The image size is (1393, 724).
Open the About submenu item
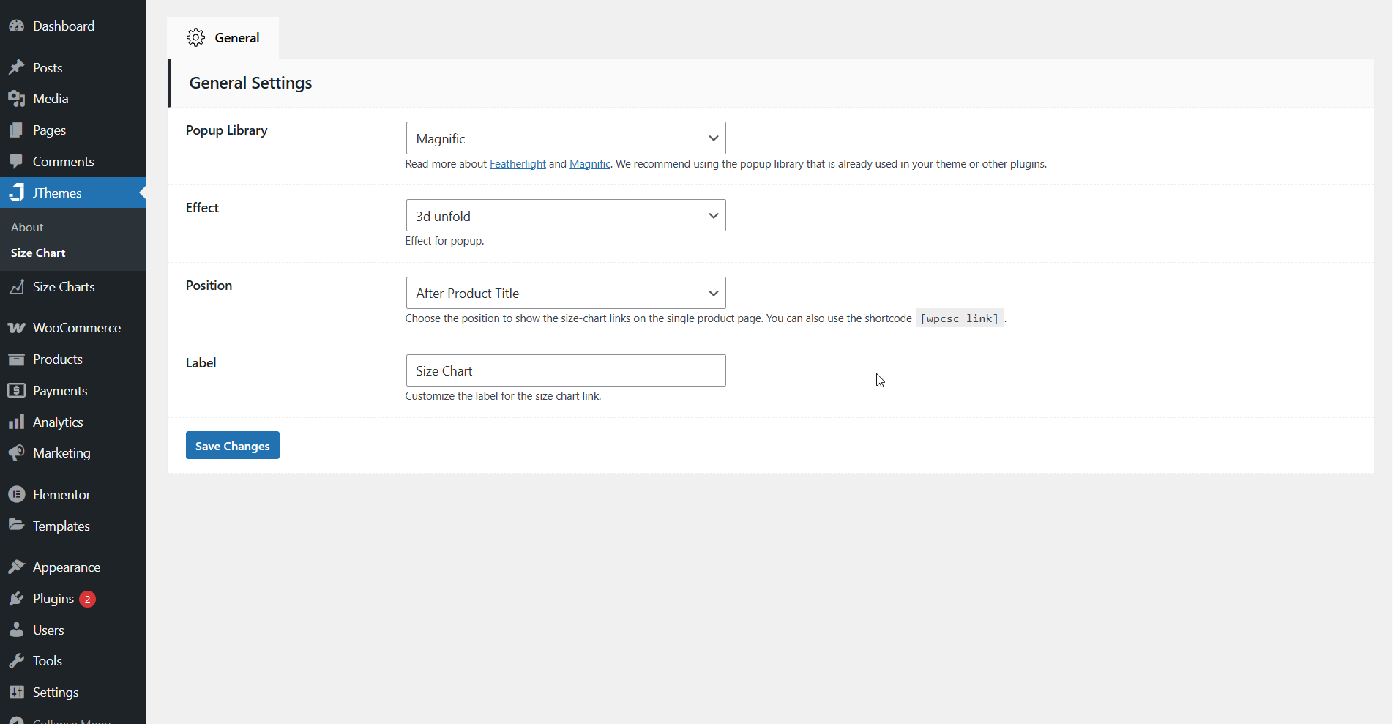[x=27, y=228]
